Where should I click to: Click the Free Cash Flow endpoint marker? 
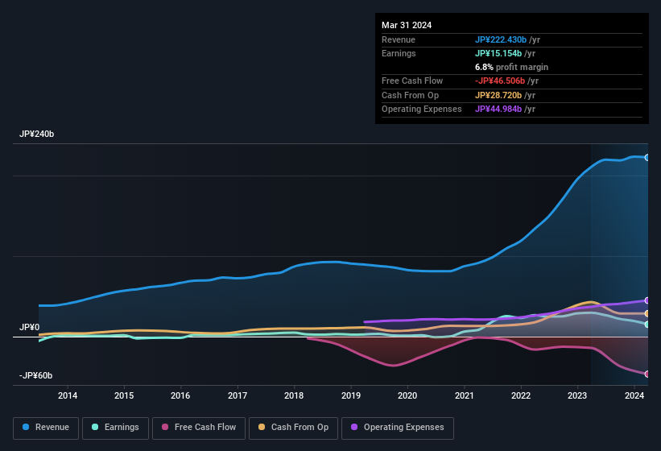[x=647, y=374]
